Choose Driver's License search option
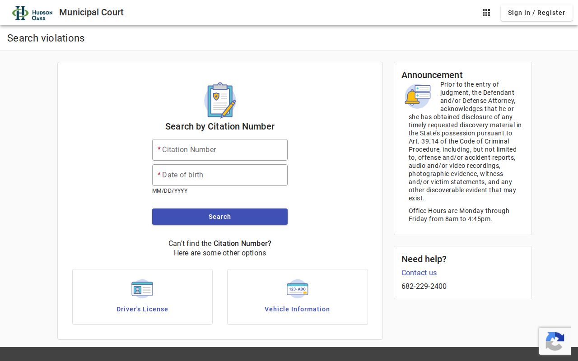The image size is (578, 361). (x=142, y=297)
